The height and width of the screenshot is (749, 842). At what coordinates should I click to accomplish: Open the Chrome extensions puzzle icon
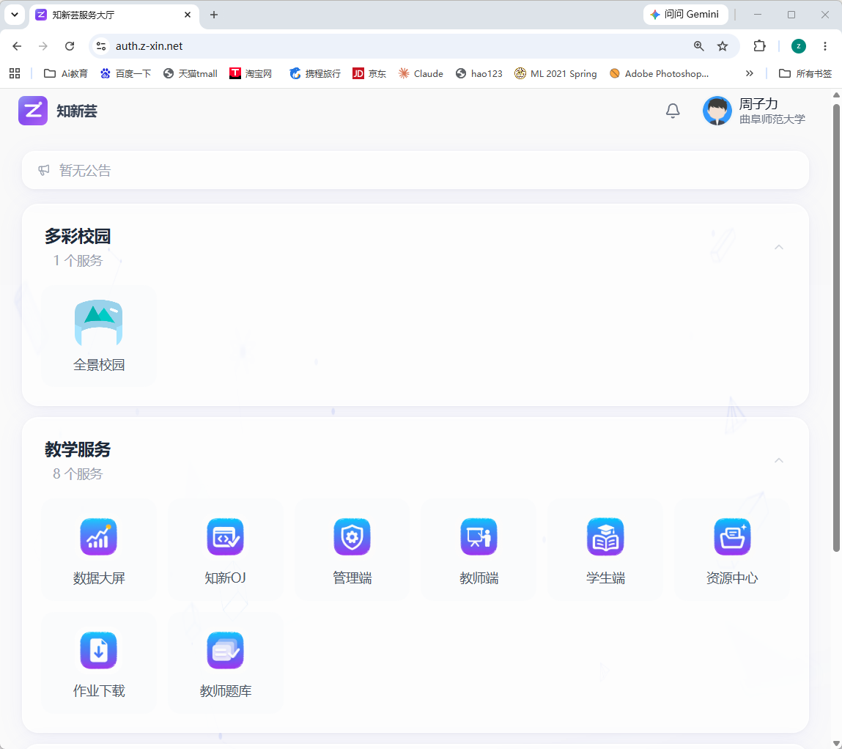[x=759, y=46]
